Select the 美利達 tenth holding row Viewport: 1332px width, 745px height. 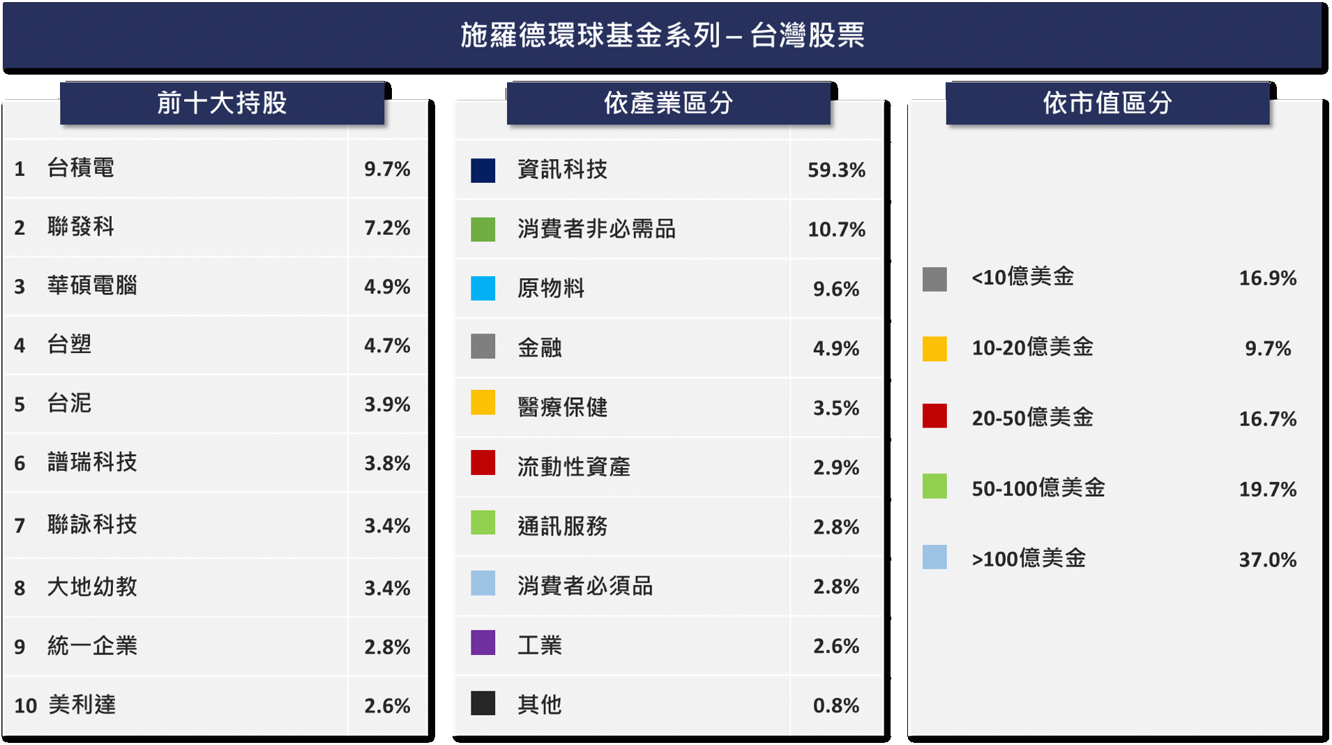click(x=215, y=705)
